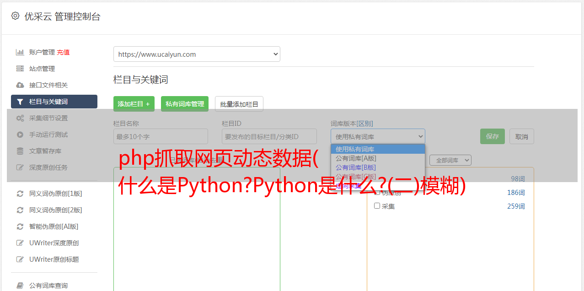The height and width of the screenshot is (291, 584).
Task: Tick the 采集 checkbox
Action: tap(377, 206)
